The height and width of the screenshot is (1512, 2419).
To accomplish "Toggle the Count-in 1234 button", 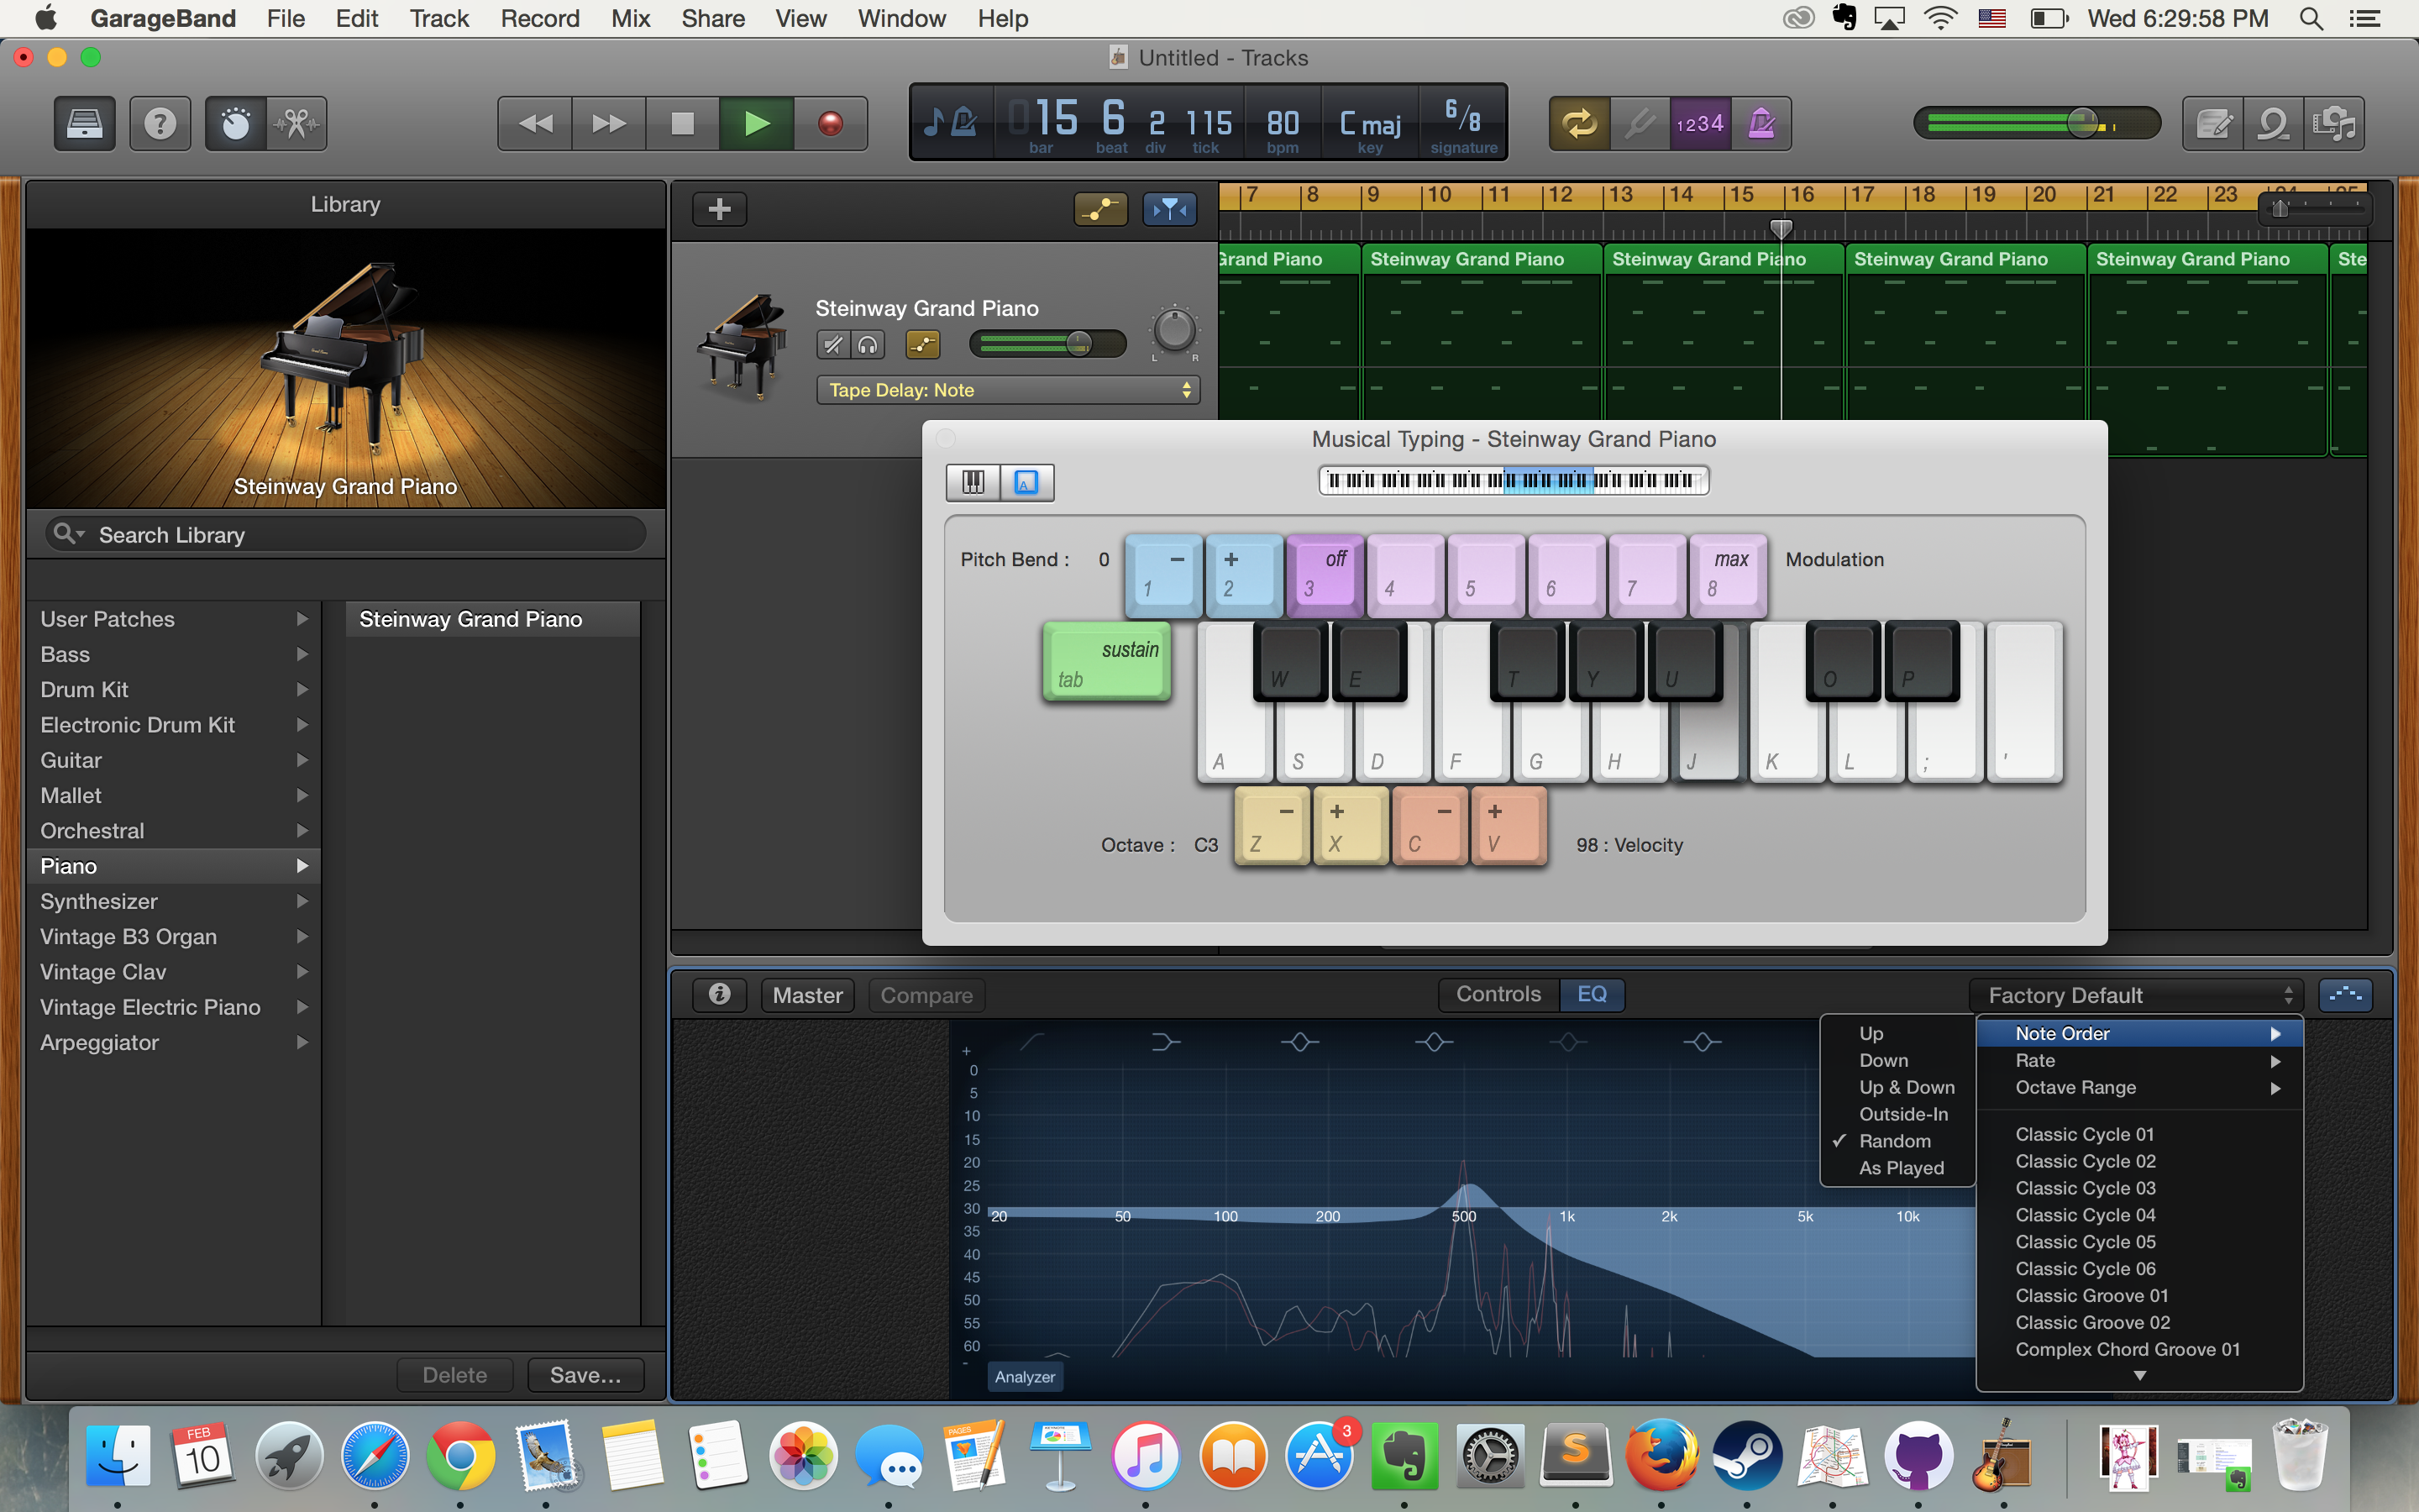I will coord(1700,124).
